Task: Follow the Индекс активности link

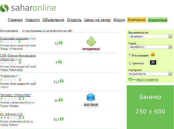Action: [x=147, y=80]
